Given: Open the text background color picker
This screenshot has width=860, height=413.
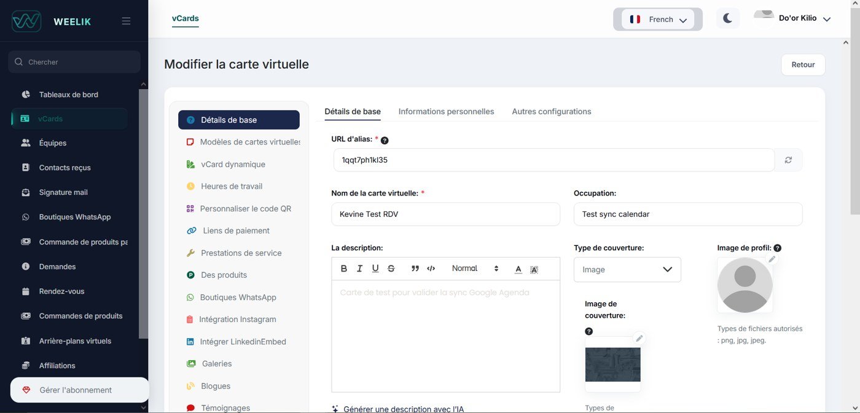Looking at the screenshot, I should tap(534, 269).
